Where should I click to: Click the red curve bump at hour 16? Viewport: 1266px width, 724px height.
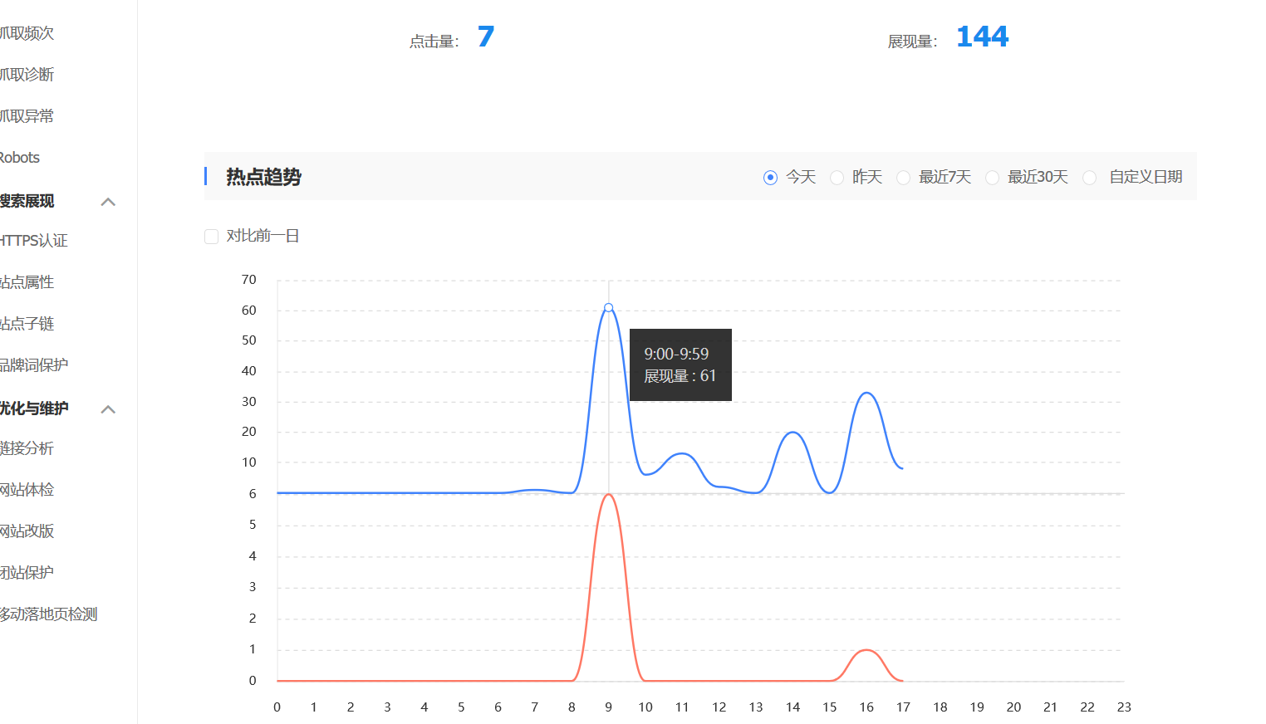[x=866, y=650]
